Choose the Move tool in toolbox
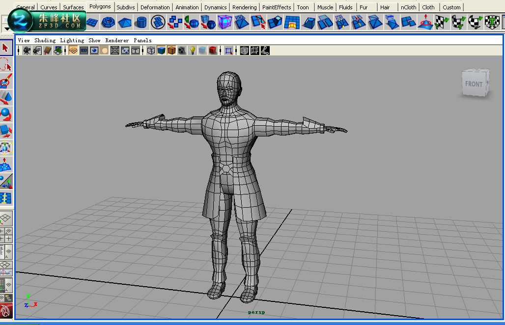This screenshot has width=505, height=325. [5, 98]
